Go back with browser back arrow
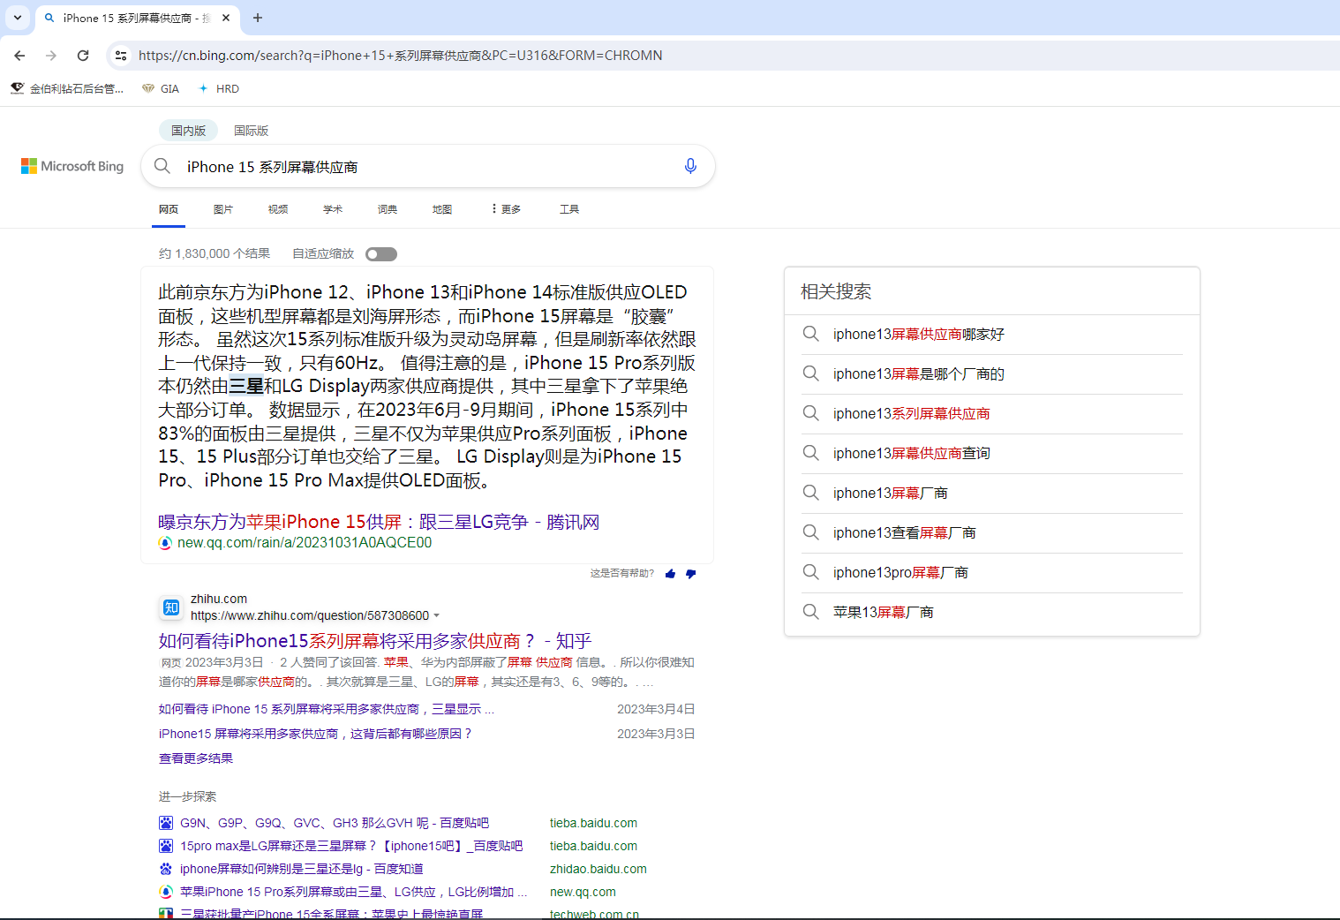Viewport: 1340px width, 920px height. [19, 56]
